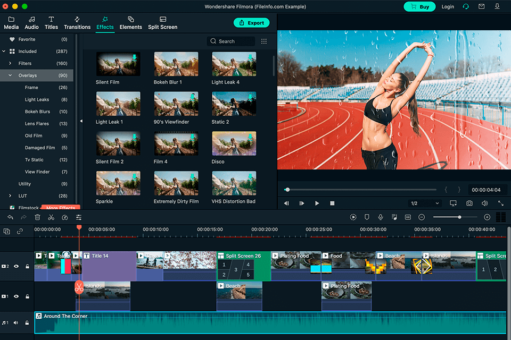
Task: Click the Buy button
Action: pyautogui.click(x=419, y=6)
